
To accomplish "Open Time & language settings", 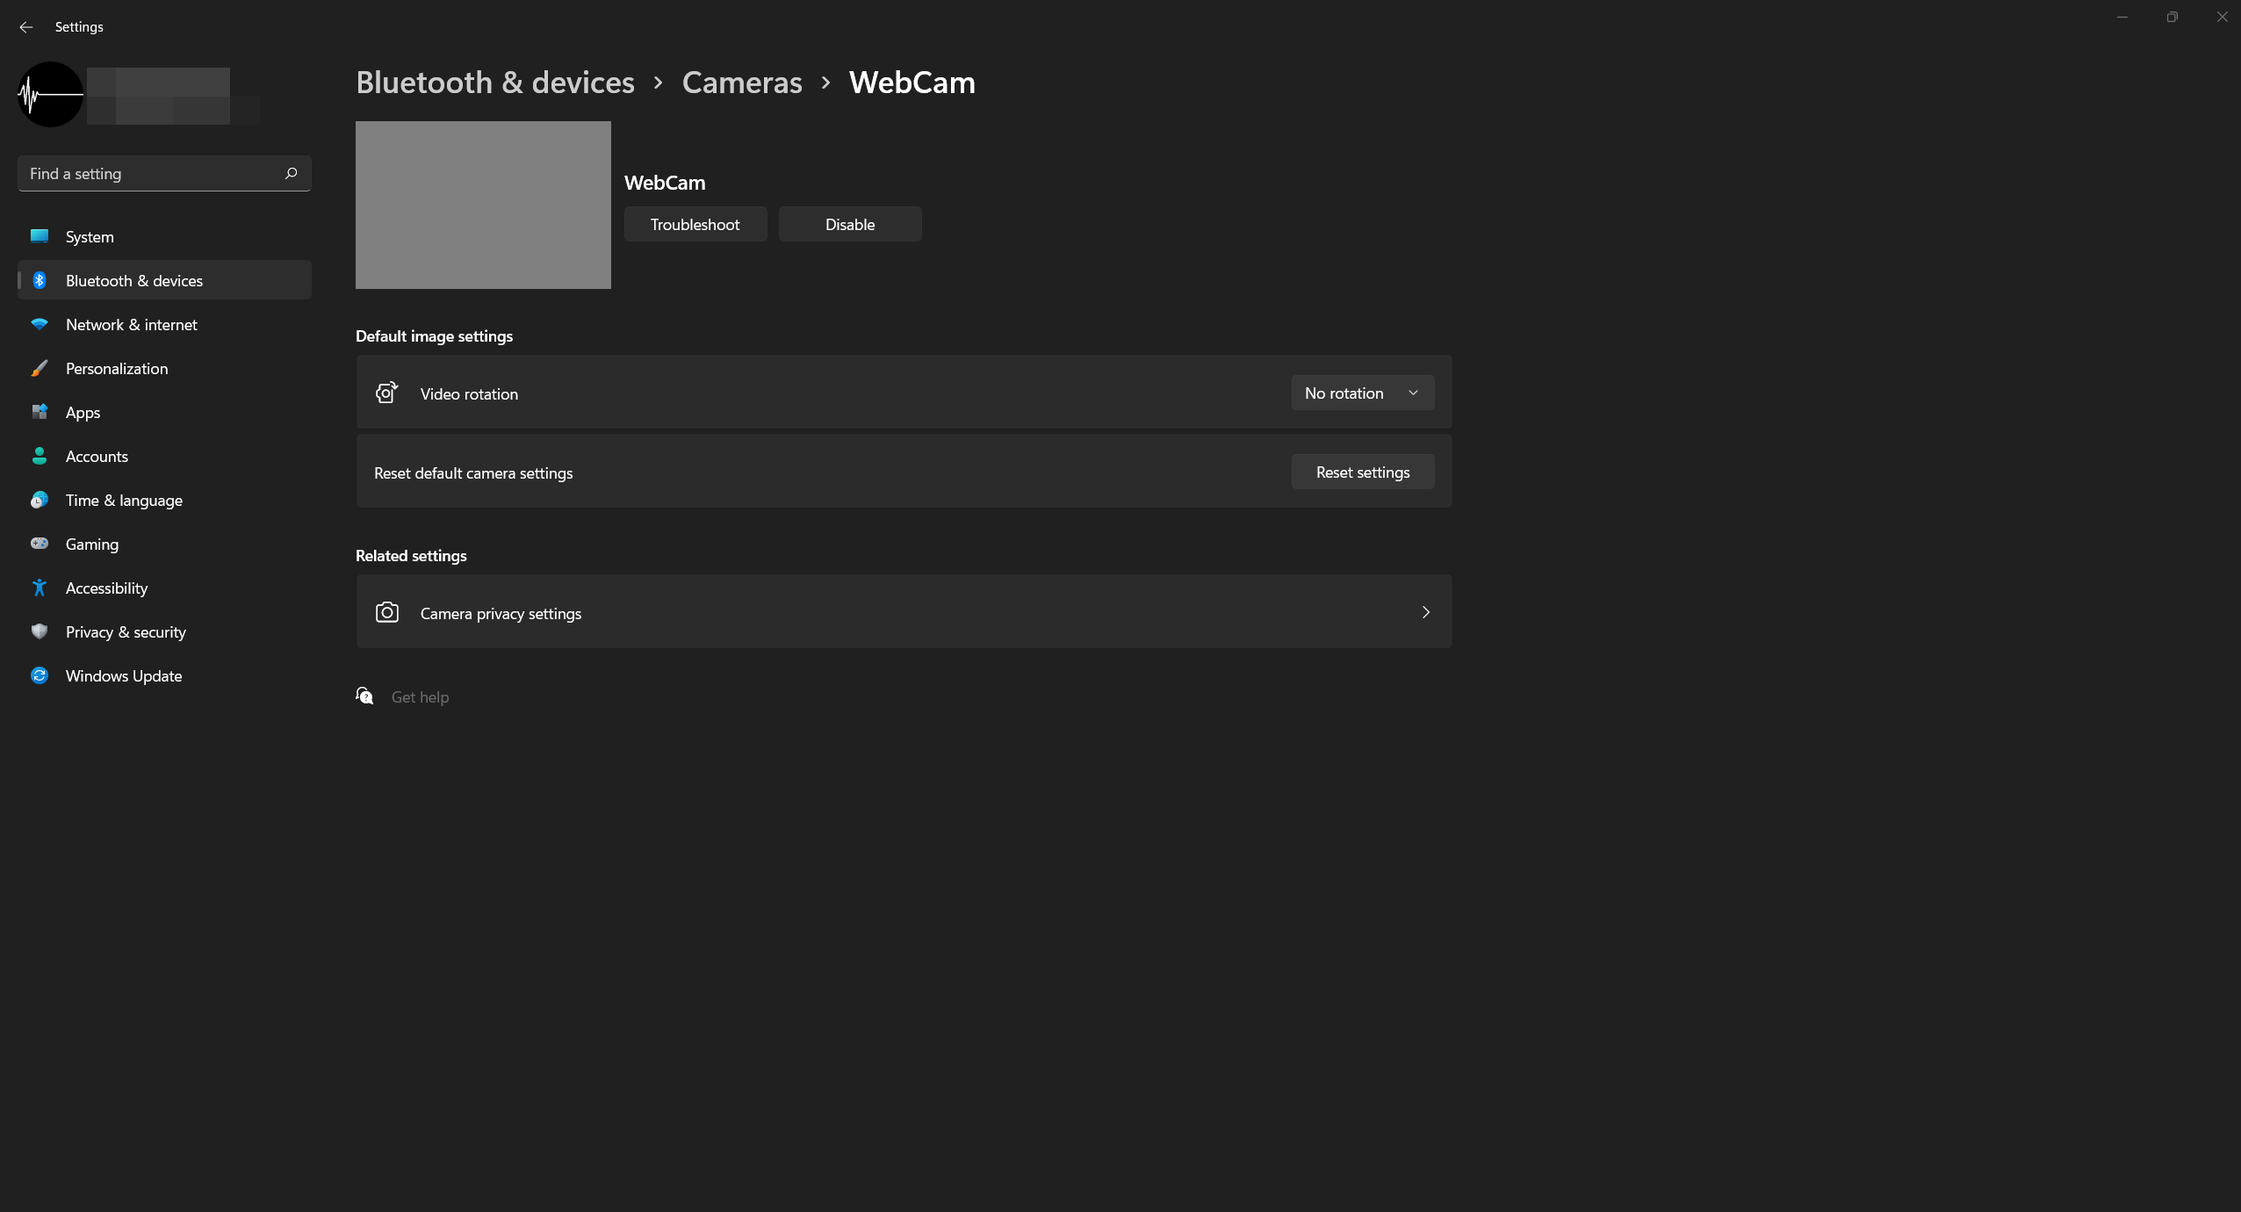I will click(164, 500).
